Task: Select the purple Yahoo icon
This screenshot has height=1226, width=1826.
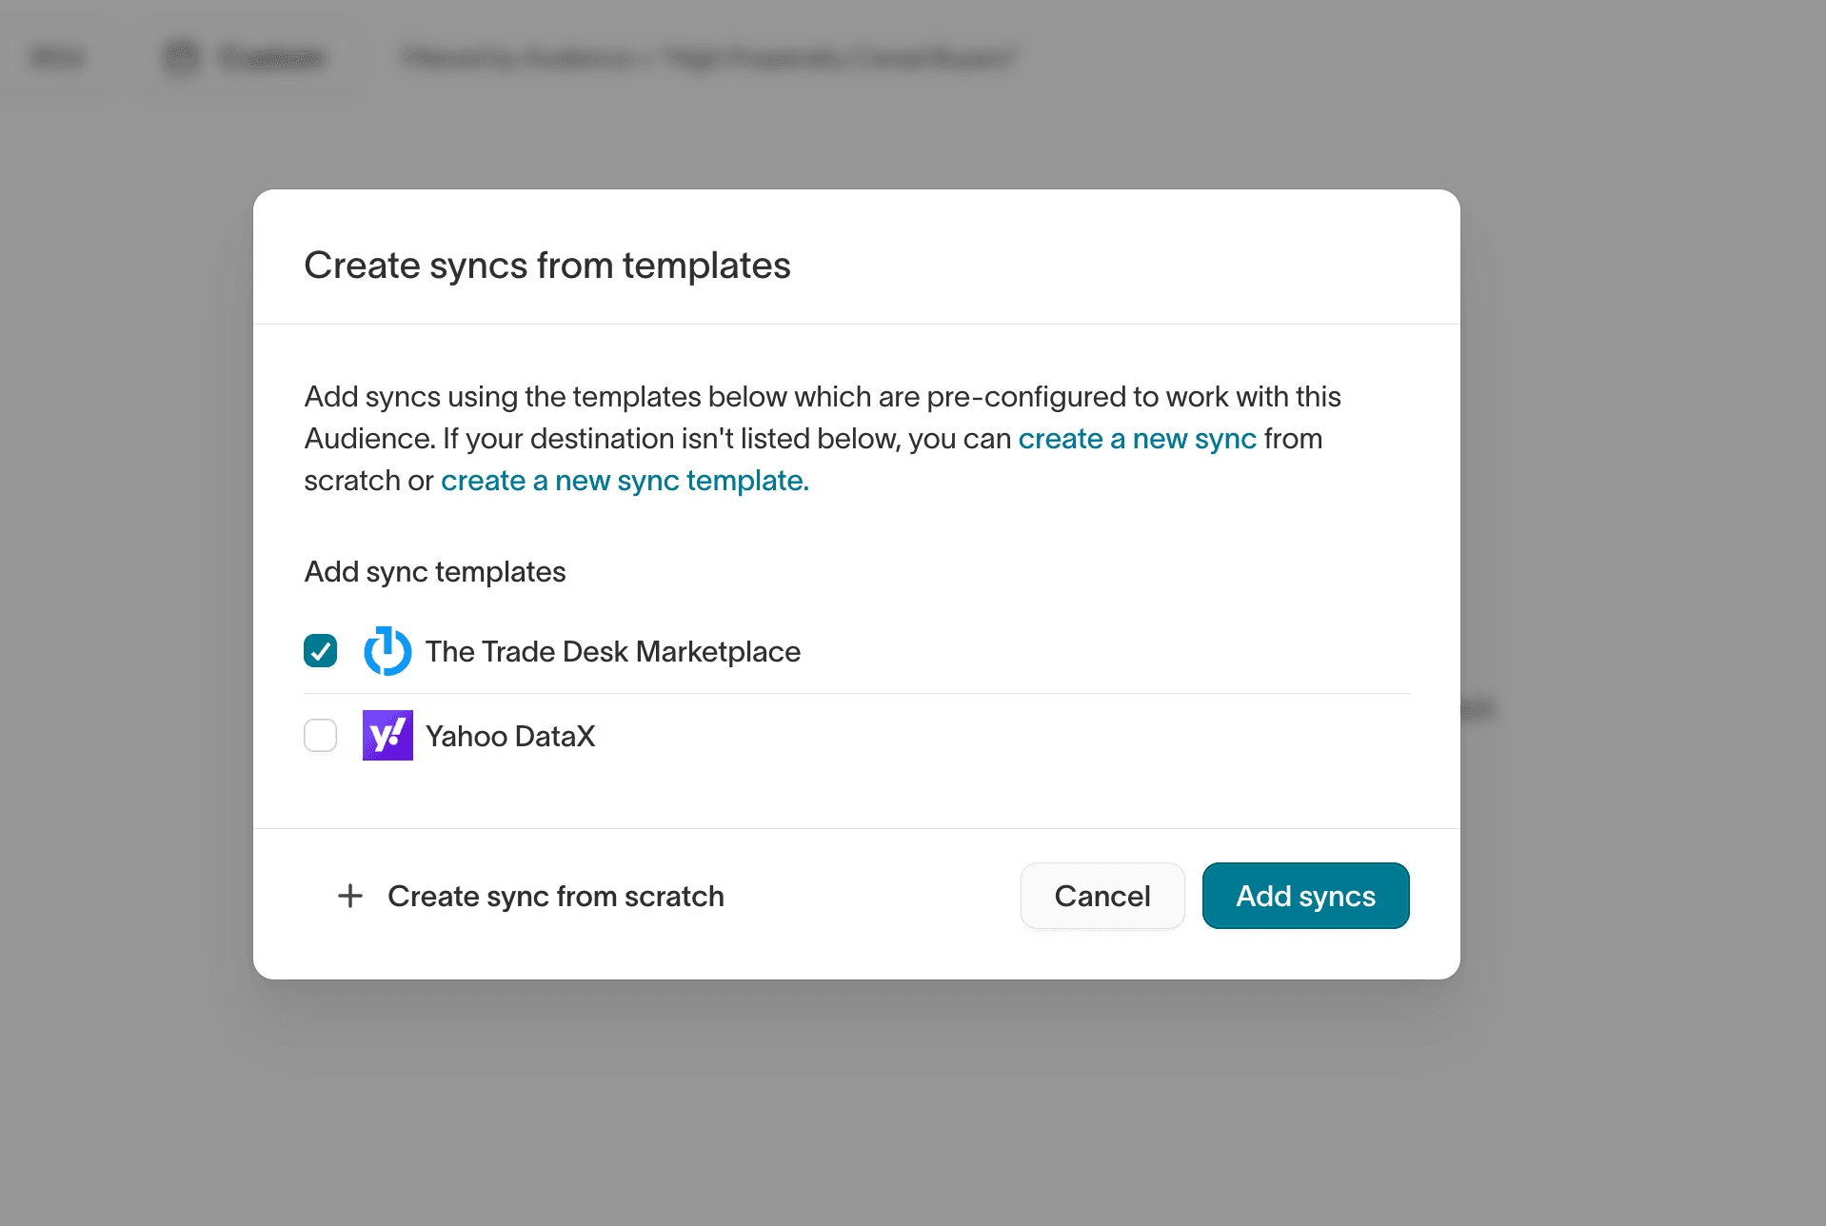Action: tap(387, 735)
